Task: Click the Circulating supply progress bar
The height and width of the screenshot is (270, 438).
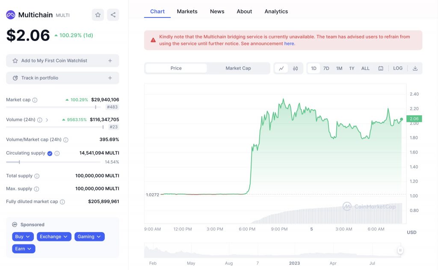Action: point(53,162)
